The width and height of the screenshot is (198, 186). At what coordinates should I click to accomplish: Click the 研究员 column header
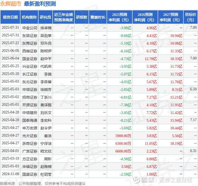tap(45, 17)
